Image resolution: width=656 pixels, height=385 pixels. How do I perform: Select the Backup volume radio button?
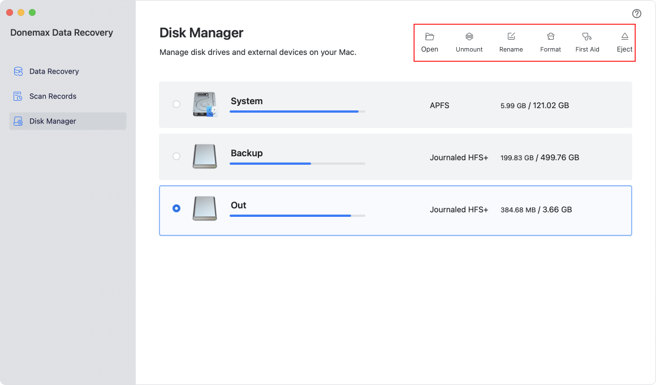click(176, 156)
